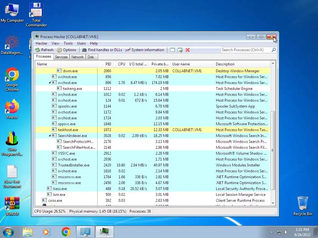Open Options from the toolbar

(x=66, y=50)
